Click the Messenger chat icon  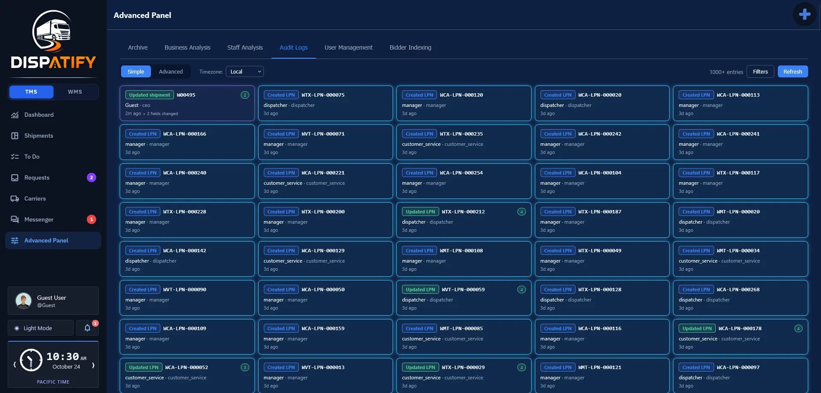15,219
